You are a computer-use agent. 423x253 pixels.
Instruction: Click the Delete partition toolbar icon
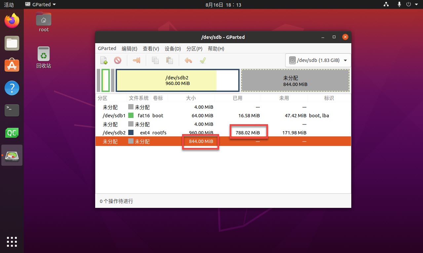coord(118,60)
